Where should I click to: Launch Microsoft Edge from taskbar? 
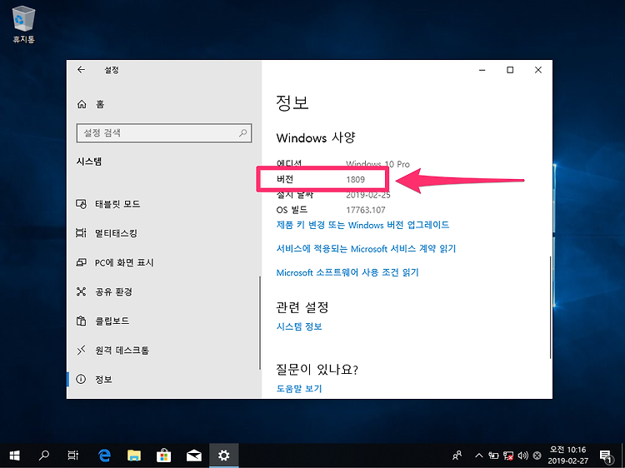point(104,456)
